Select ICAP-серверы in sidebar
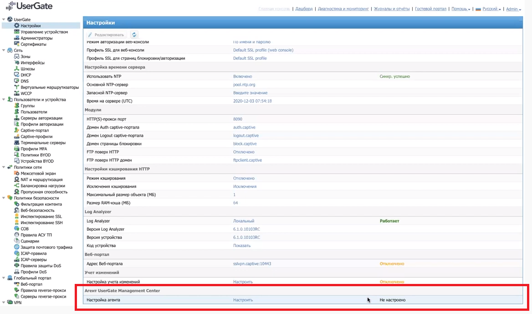The image size is (532, 314). coord(34,259)
